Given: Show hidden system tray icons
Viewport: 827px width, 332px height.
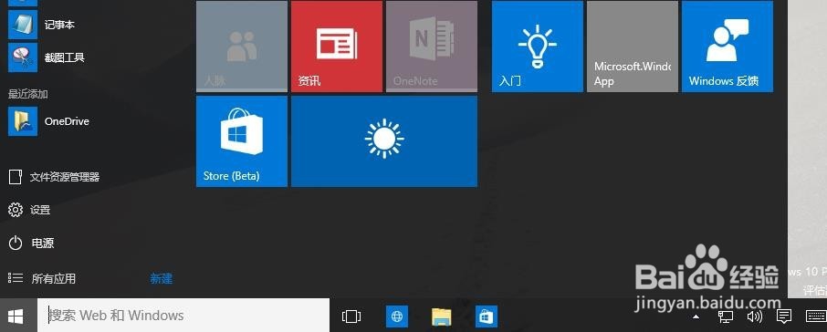Looking at the screenshot, I should 696,316.
